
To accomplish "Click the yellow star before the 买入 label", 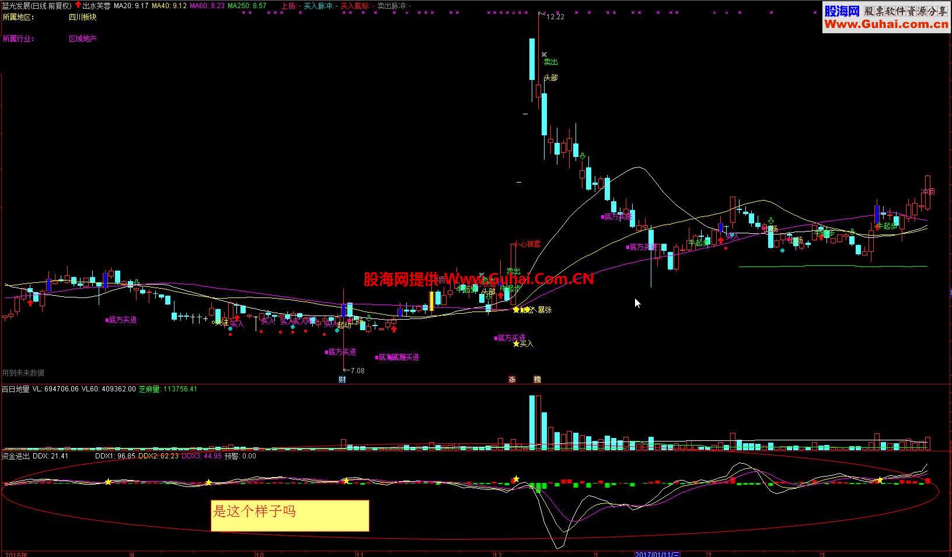I will click(516, 344).
